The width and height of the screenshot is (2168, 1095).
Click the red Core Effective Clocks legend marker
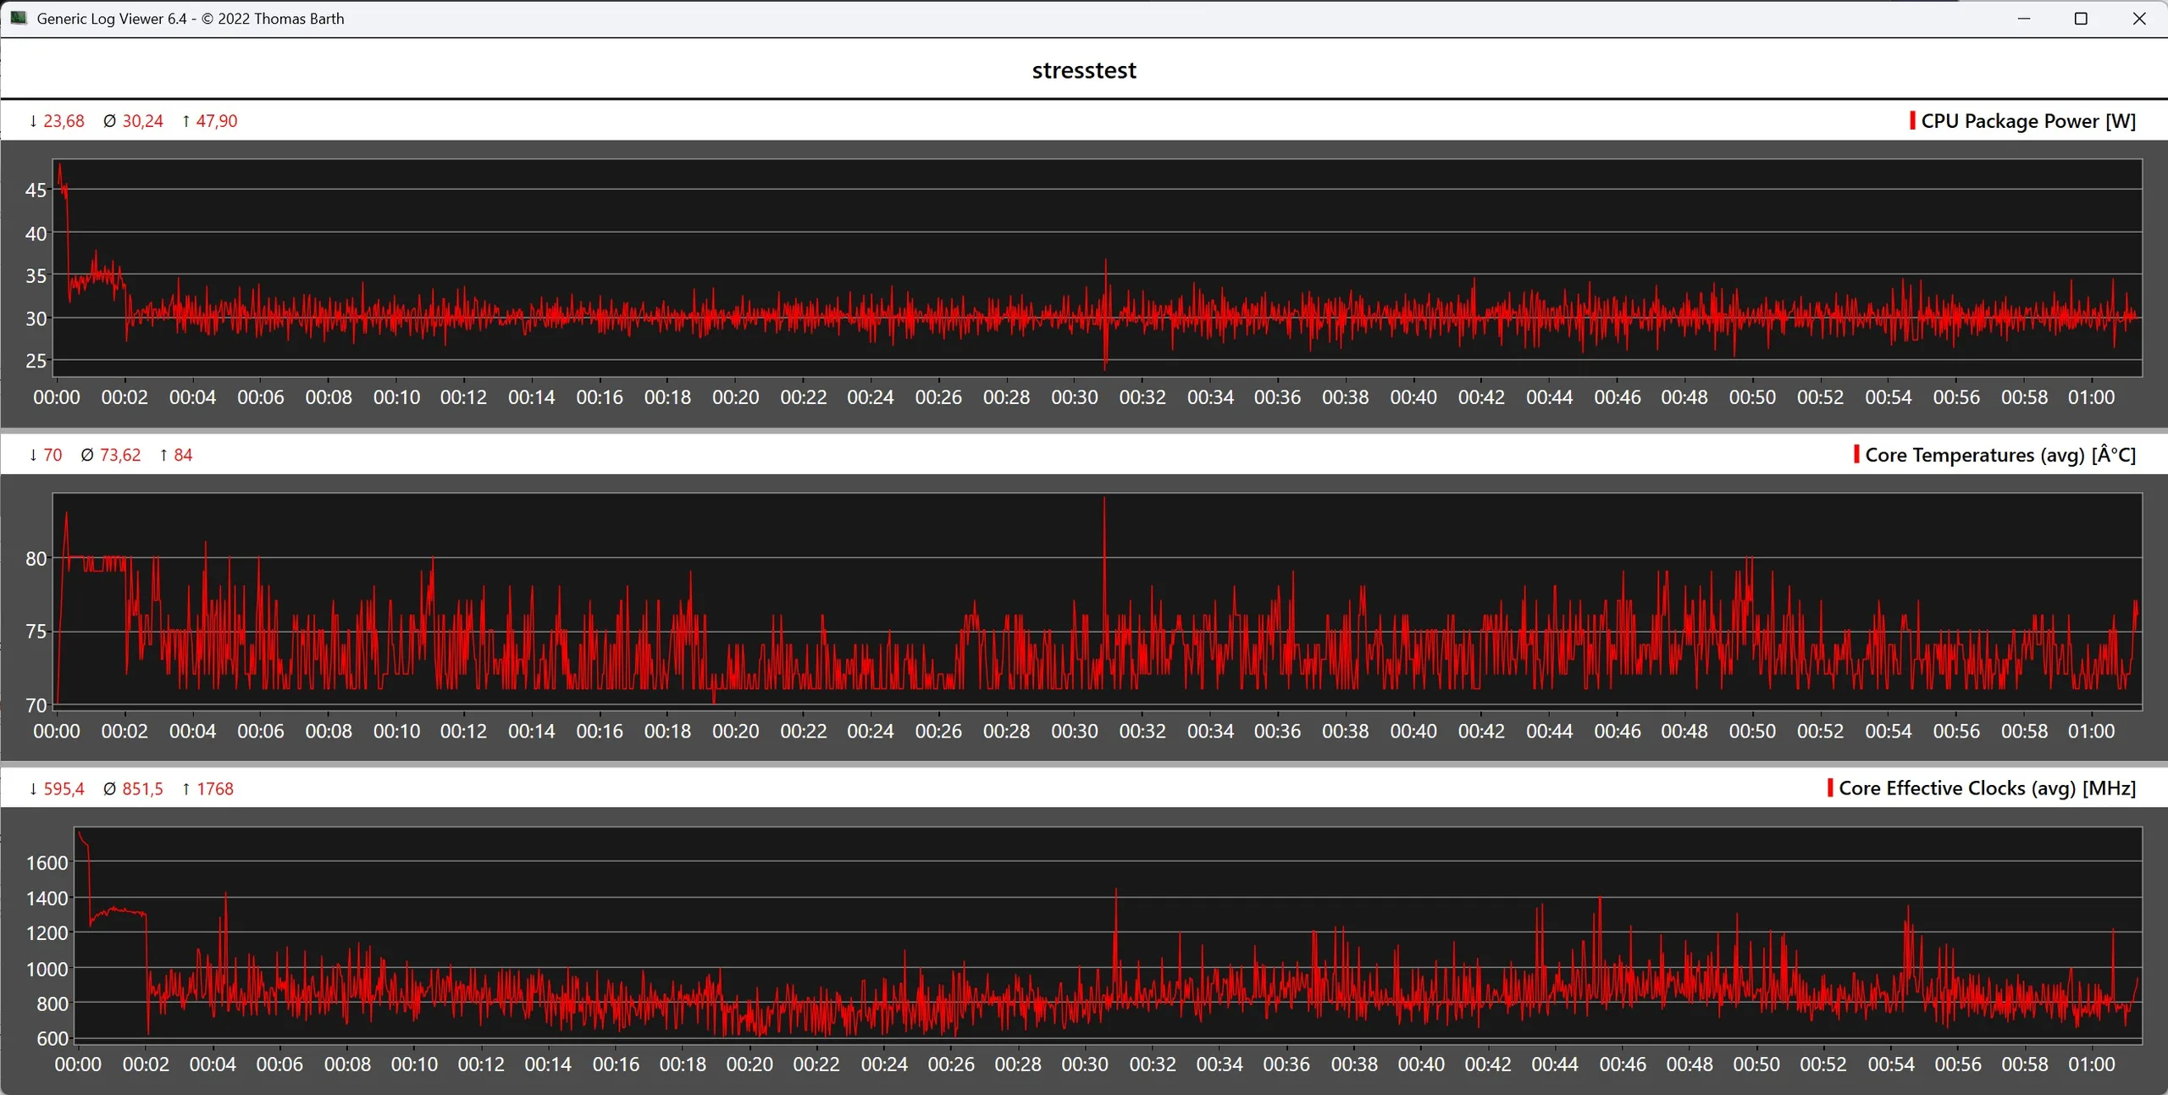point(1830,788)
